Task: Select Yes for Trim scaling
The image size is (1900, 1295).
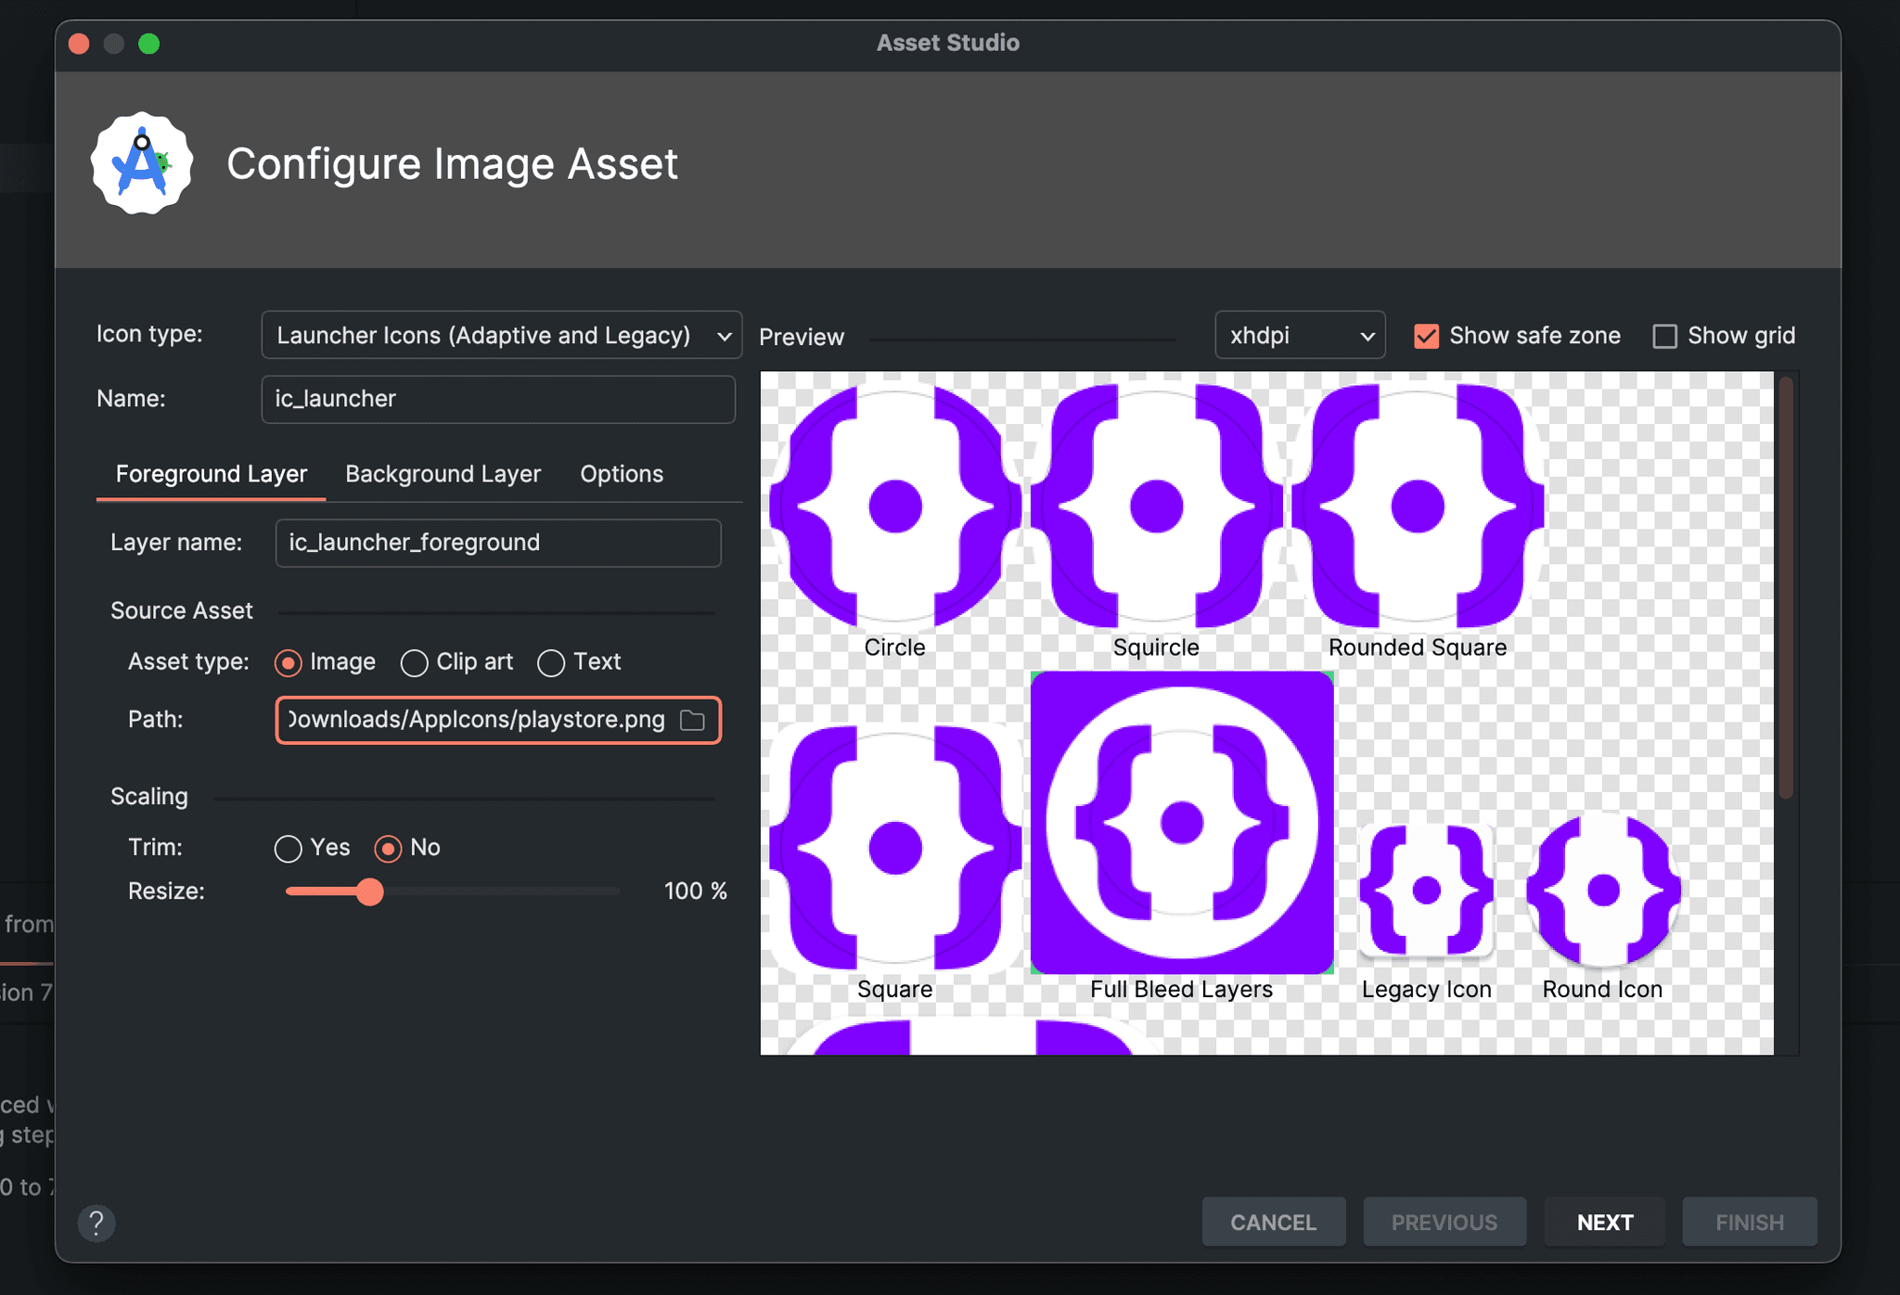Action: [287, 847]
